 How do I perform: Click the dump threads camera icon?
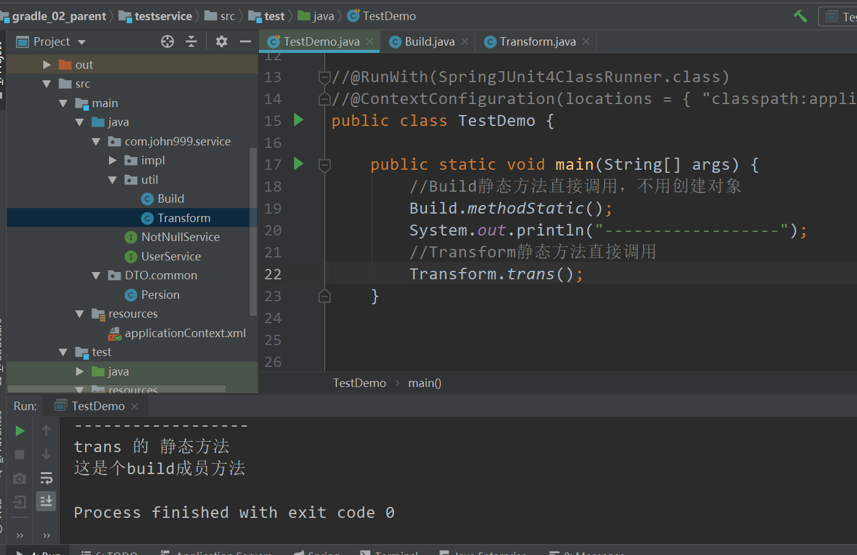[x=19, y=478]
